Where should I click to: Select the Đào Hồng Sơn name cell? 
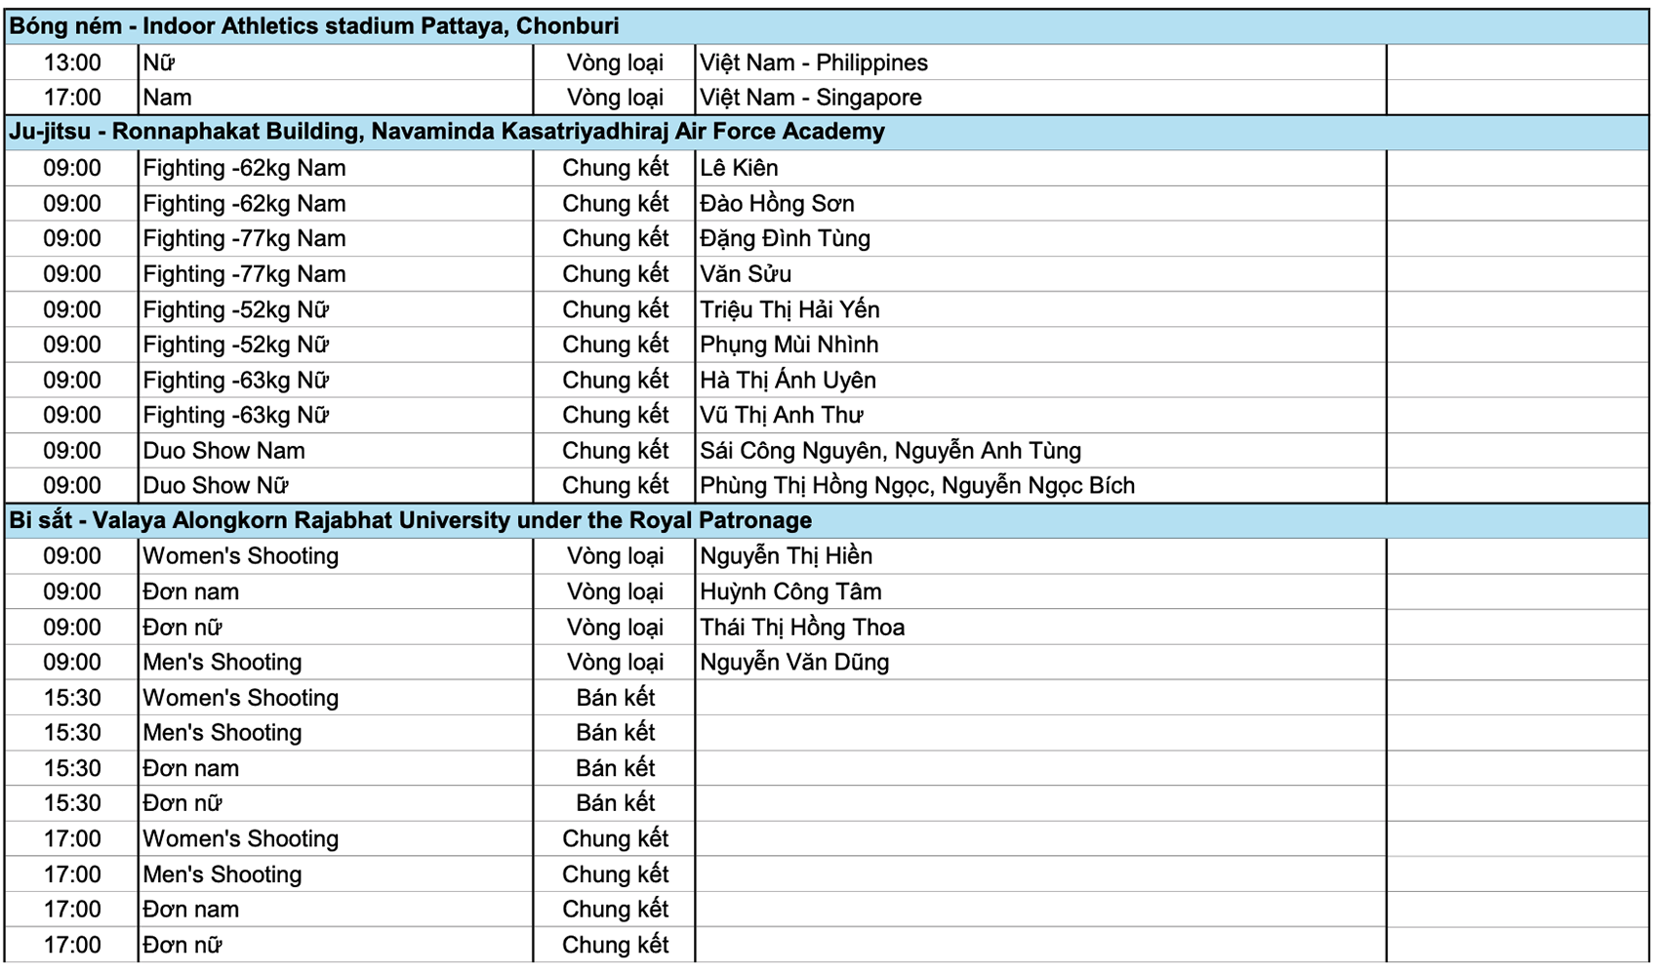click(x=777, y=203)
